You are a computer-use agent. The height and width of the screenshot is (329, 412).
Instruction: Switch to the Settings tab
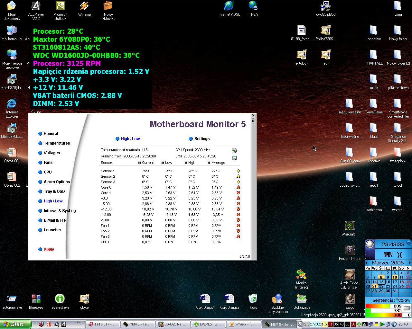click(201, 139)
